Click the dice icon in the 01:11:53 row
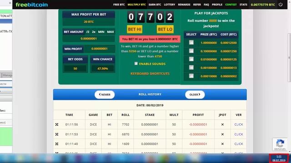Screen dimensions: 291x163 coord(57,134)
